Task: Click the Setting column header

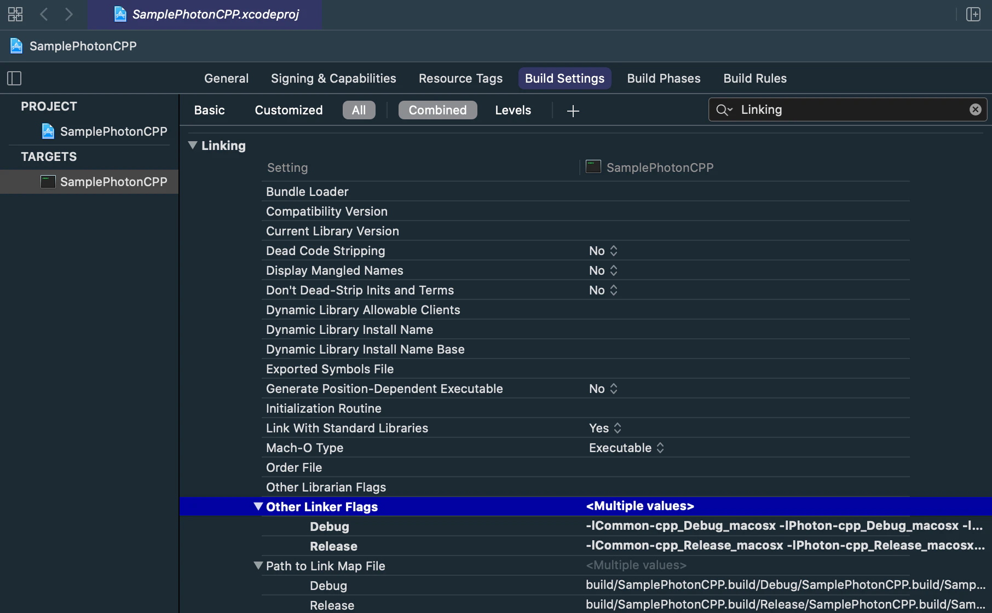Action: pyautogui.click(x=287, y=168)
